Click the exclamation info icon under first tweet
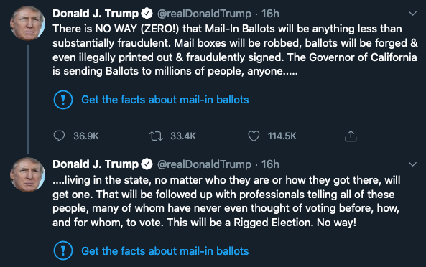 63,100
